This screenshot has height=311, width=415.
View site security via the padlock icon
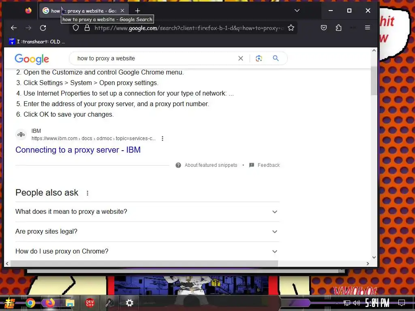point(87,28)
